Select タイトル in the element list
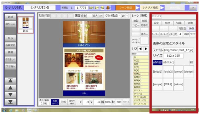This screenshot has height=115, width=200. [x=141, y=94]
